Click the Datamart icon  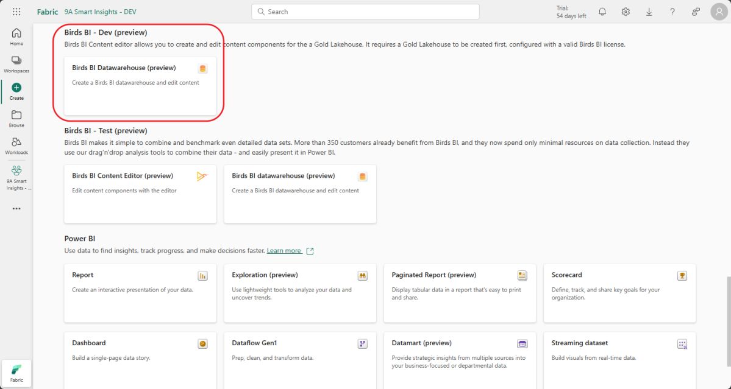click(522, 344)
